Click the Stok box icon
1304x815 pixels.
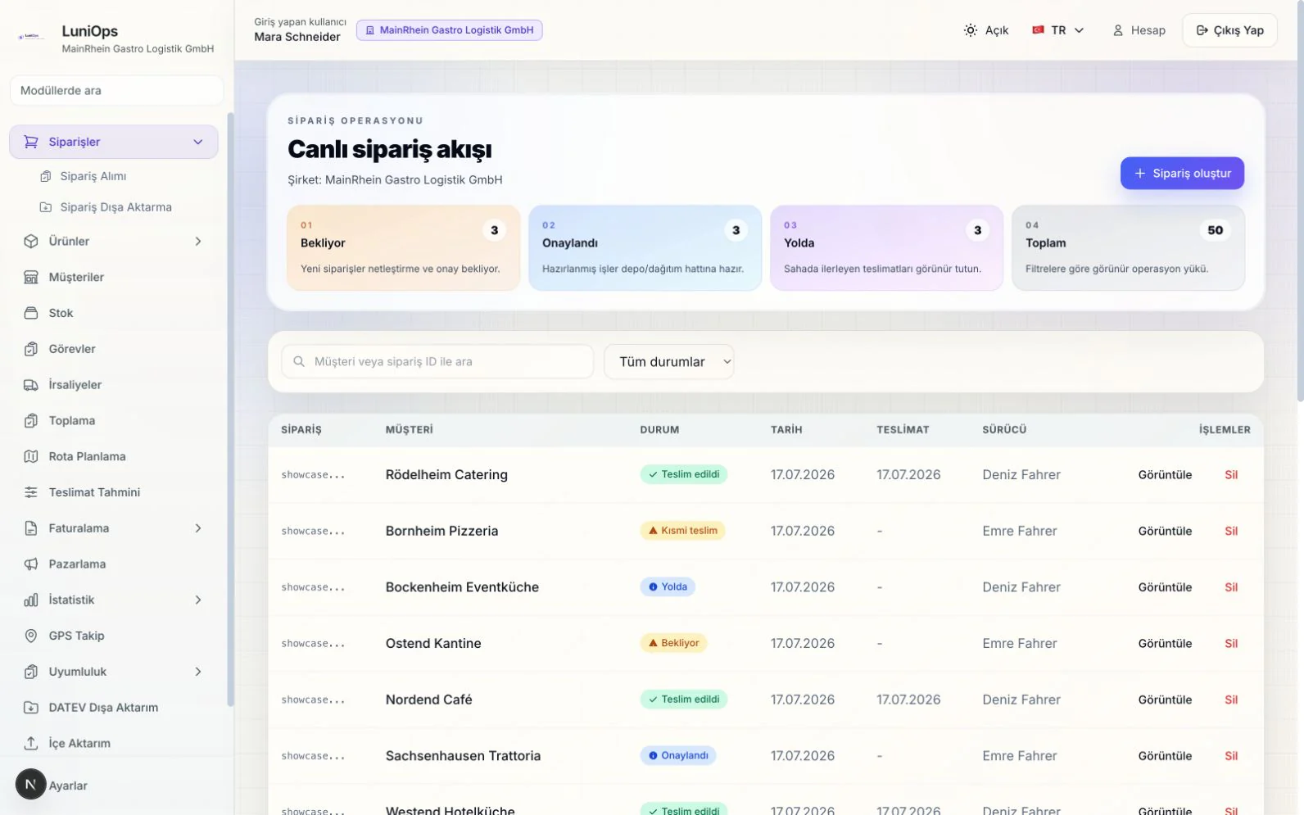[31, 313]
